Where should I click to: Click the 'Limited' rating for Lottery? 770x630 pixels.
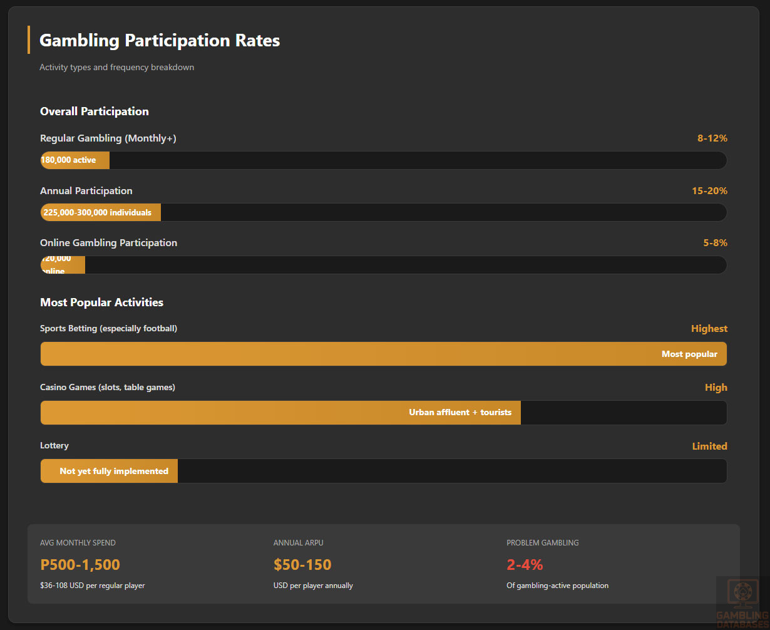click(709, 447)
